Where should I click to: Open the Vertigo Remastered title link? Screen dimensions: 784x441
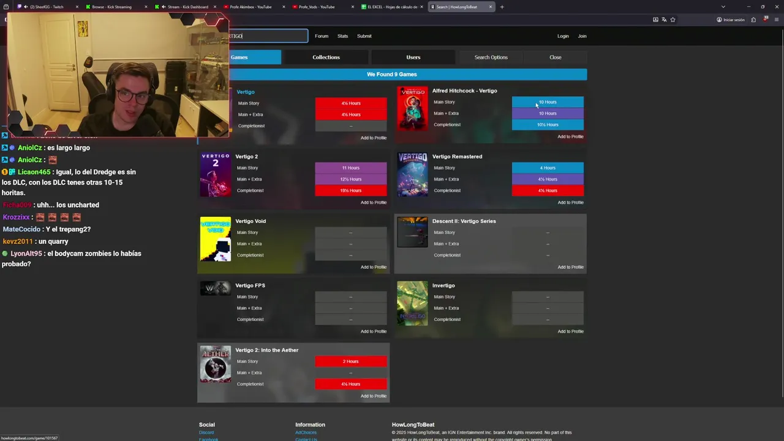[x=457, y=156]
